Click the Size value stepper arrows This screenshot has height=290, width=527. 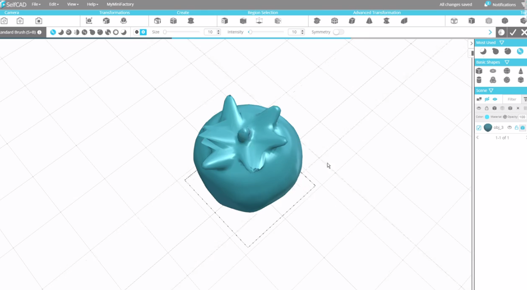click(218, 32)
